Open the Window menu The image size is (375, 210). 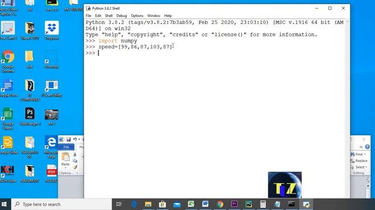point(154,16)
